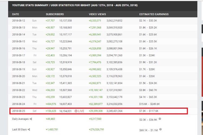Viewport: 203px width, 135px height.
Task: Click the share icon beside Last 30 Days
Action: (29, 129)
